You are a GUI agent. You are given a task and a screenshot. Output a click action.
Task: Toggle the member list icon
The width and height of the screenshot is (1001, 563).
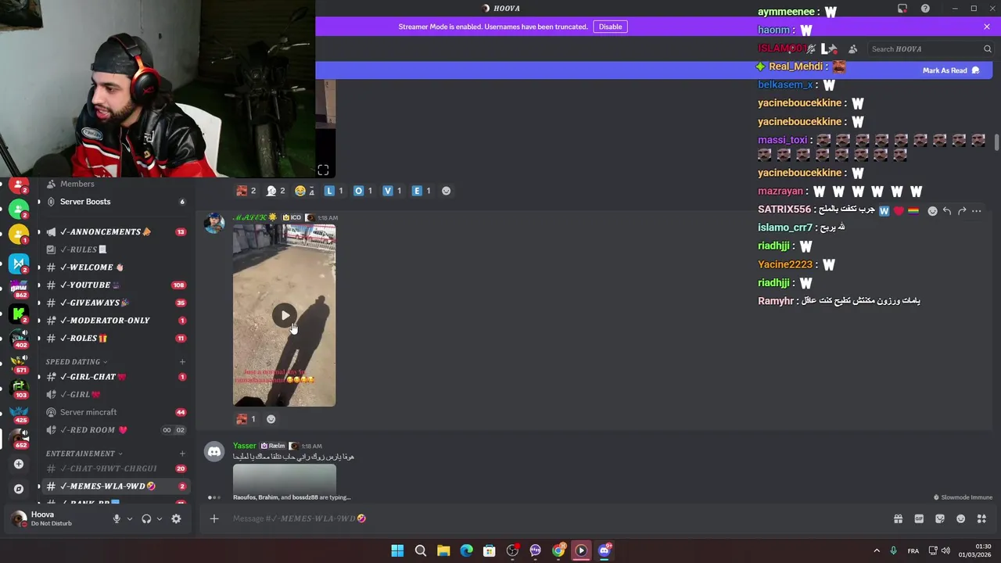coord(853,48)
